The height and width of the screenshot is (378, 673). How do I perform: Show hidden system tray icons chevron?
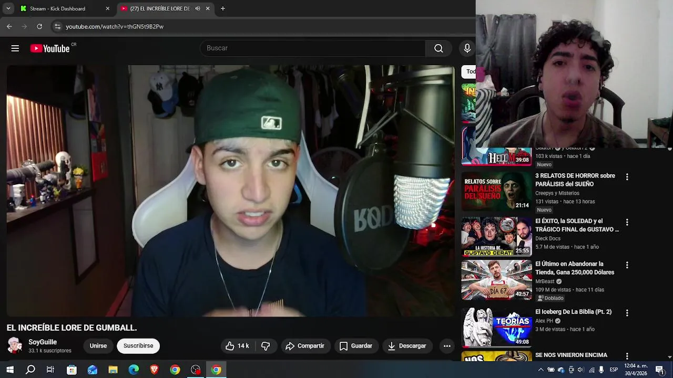pos(541,370)
